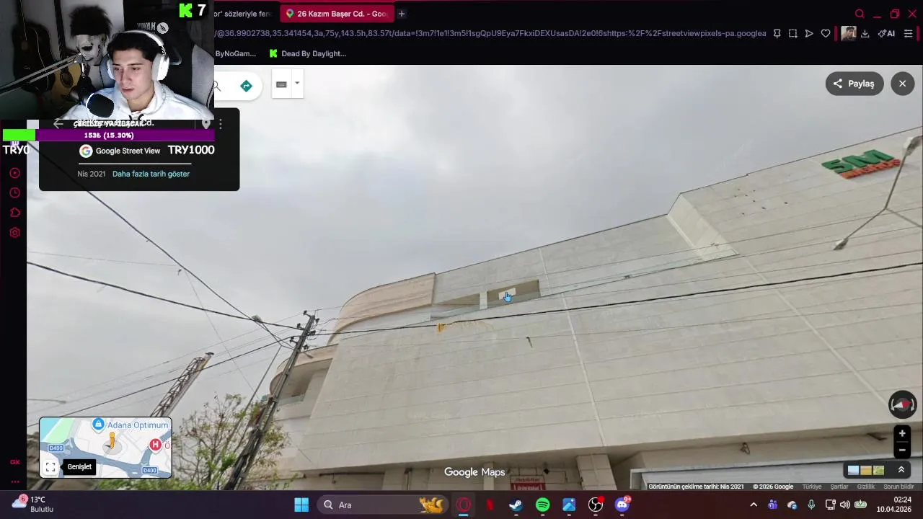Click the Şartlar footer link

(x=839, y=487)
